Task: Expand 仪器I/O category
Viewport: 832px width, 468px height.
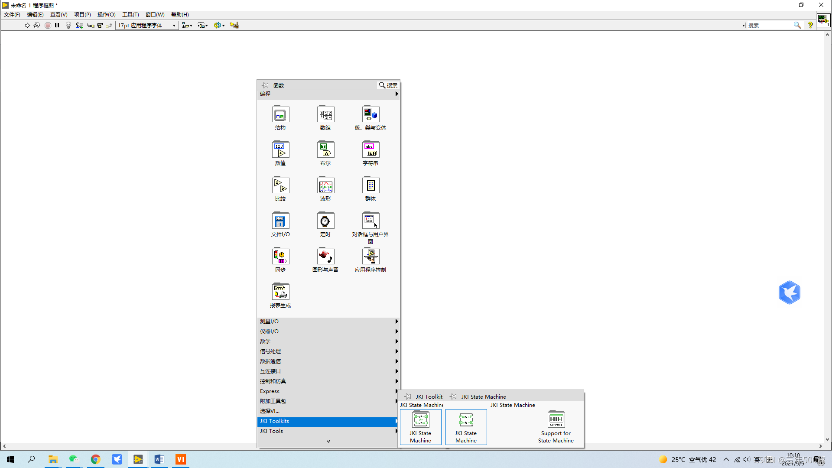Action: point(328,331)
